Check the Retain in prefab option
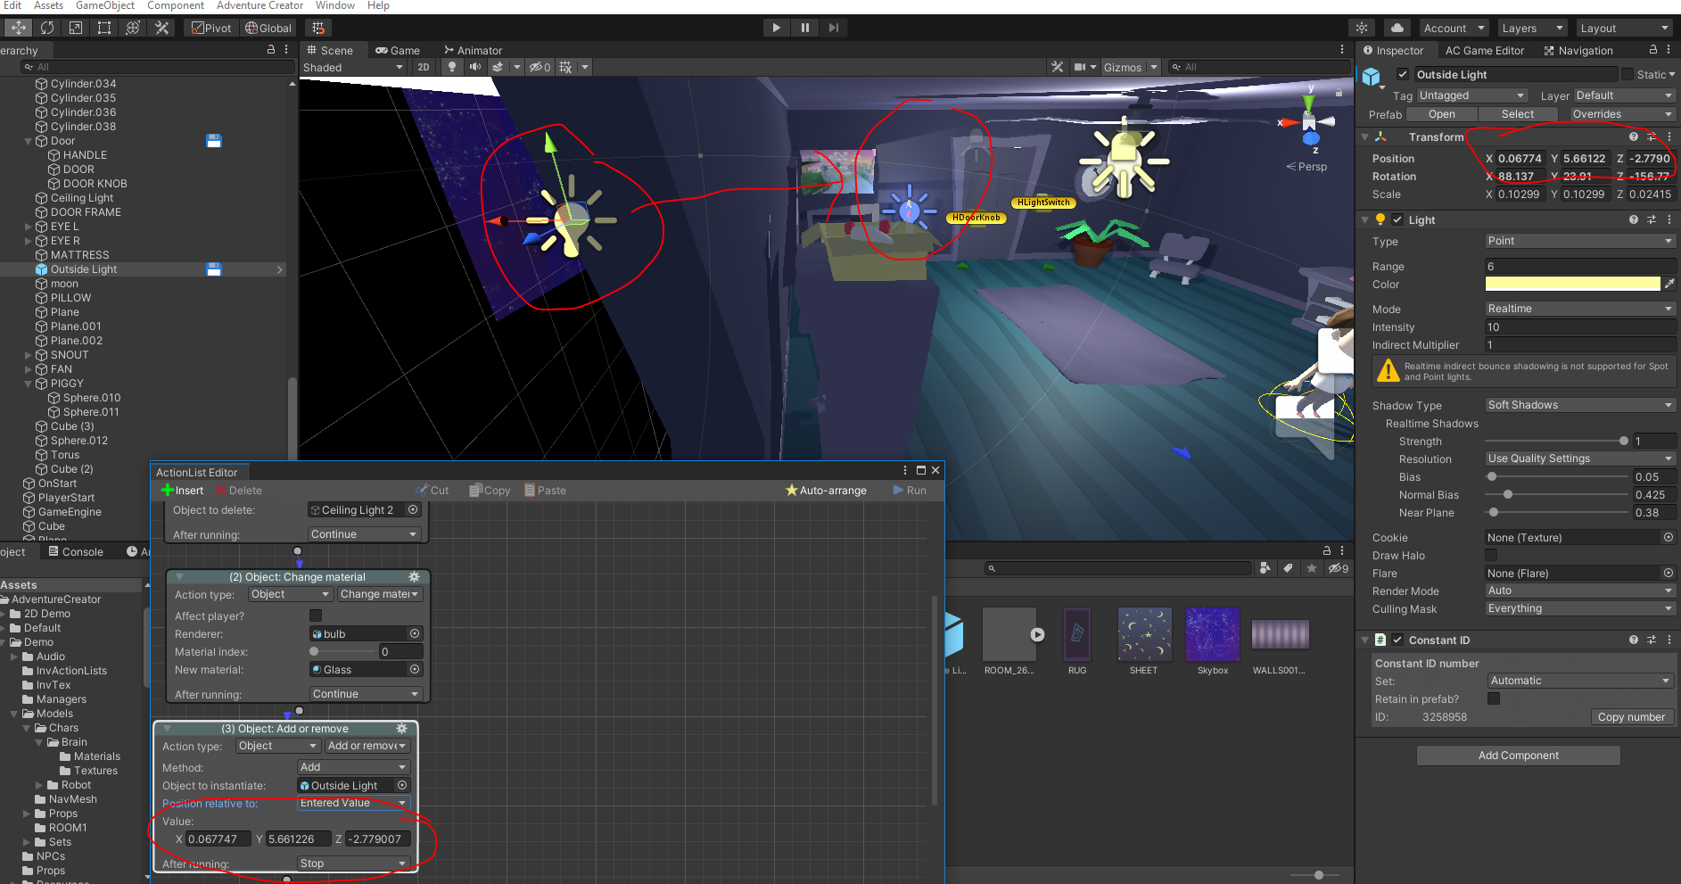The image size is (1681, 884). pyautogui.click(x=1494, y=699)
